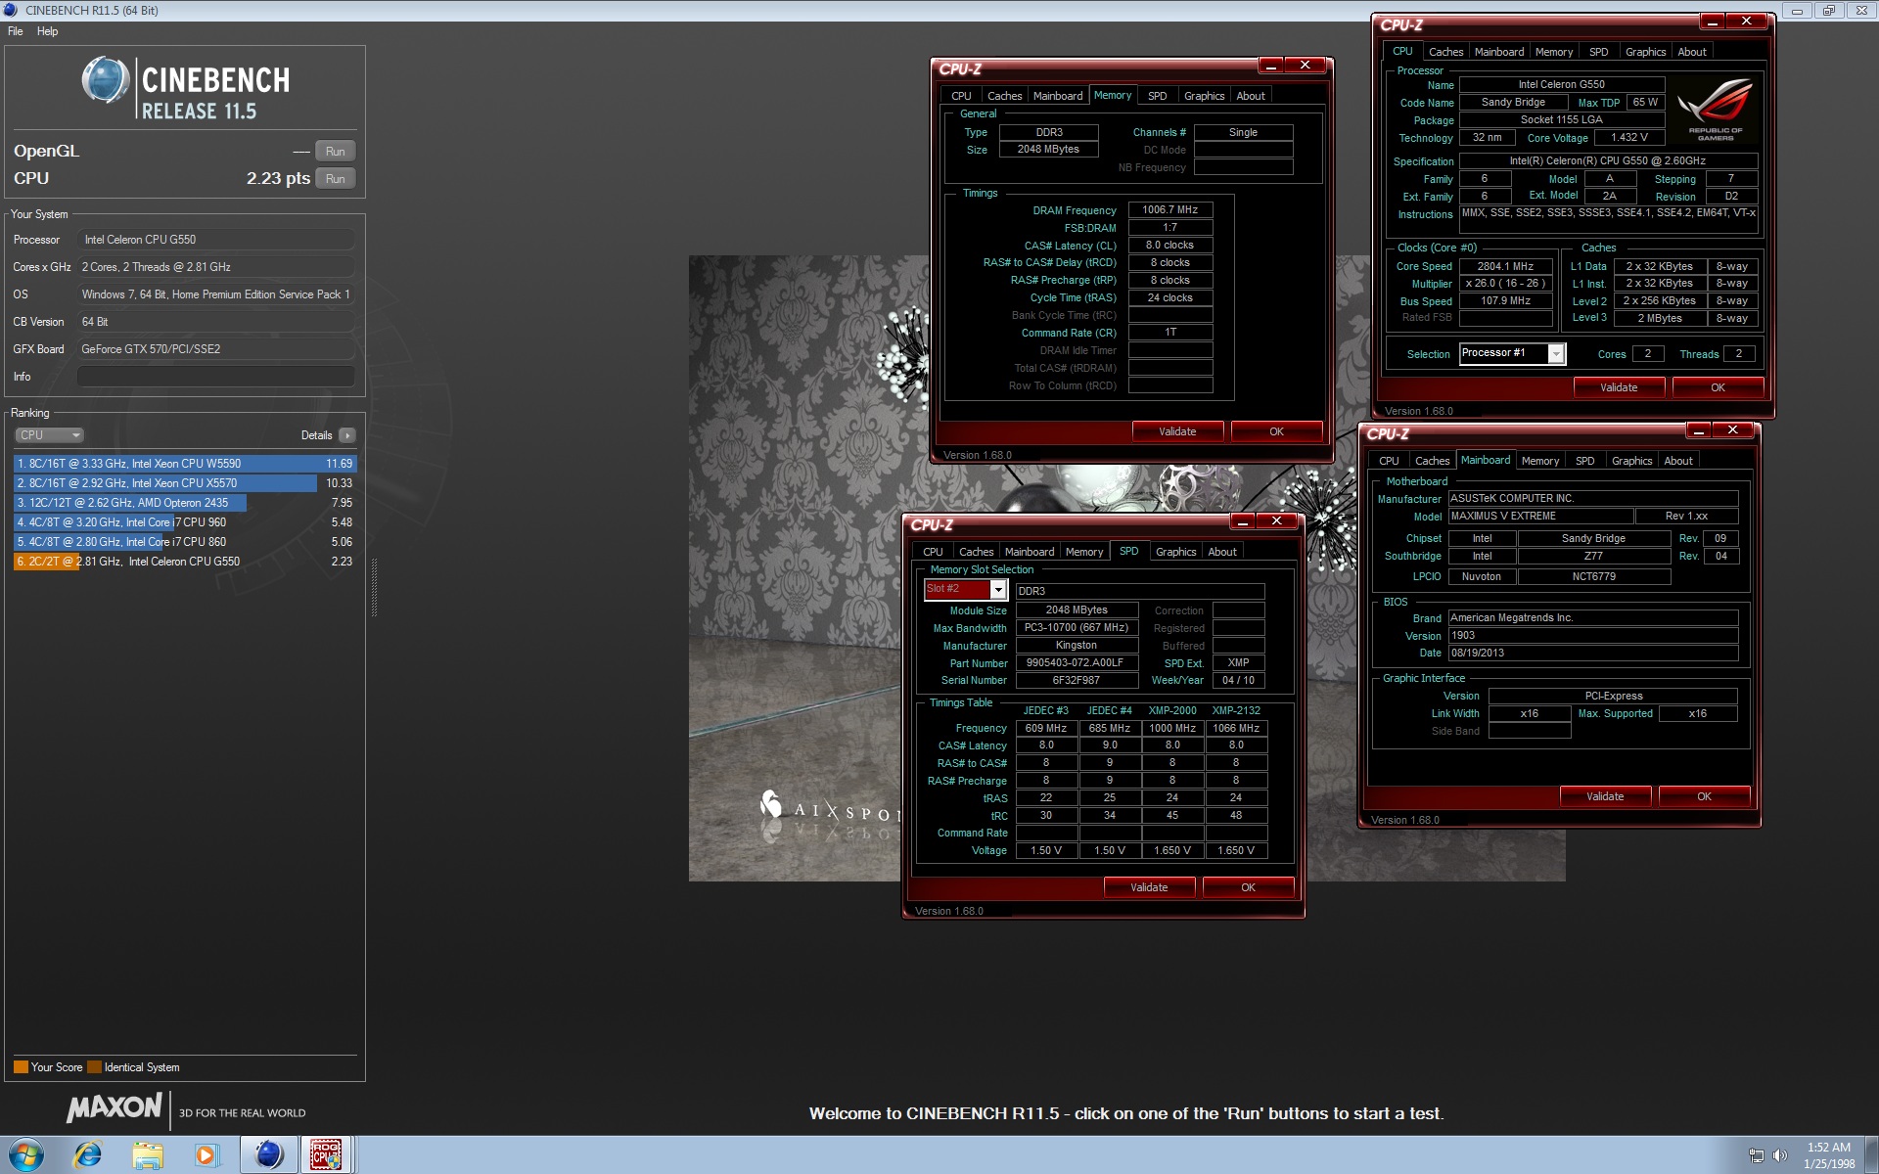1879x1174 pixels.
Task: Switch to SPD tab in Memory CPU-Z window
Action: 1157,96
